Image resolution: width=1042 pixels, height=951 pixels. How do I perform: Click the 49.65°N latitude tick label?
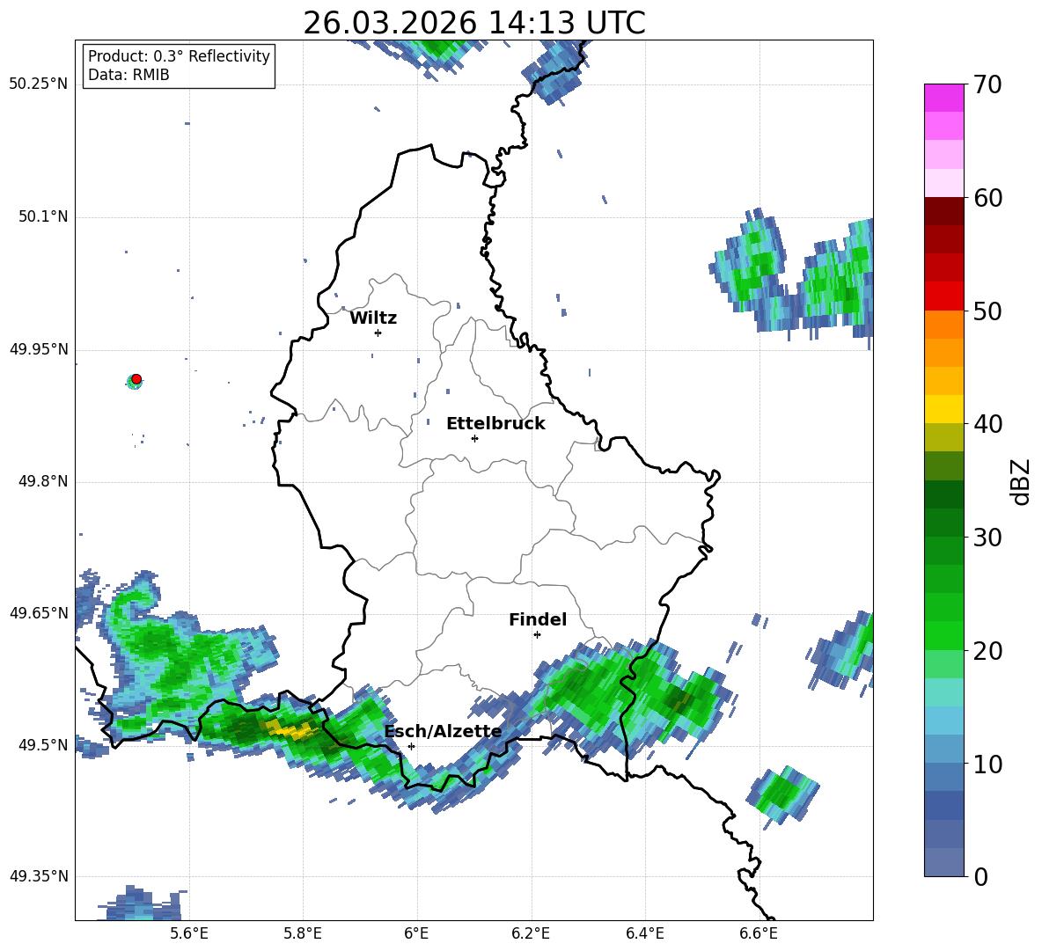click(x=39, y=612)
